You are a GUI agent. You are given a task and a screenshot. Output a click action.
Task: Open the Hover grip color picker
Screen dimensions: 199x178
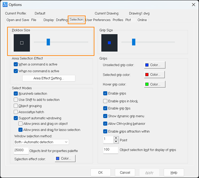pyautogui.click(x=155, y=84)
